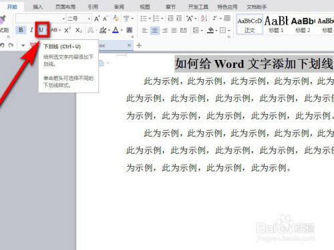
Task: Open the 章节 ribbon tab
Action: tap(170, 7)
